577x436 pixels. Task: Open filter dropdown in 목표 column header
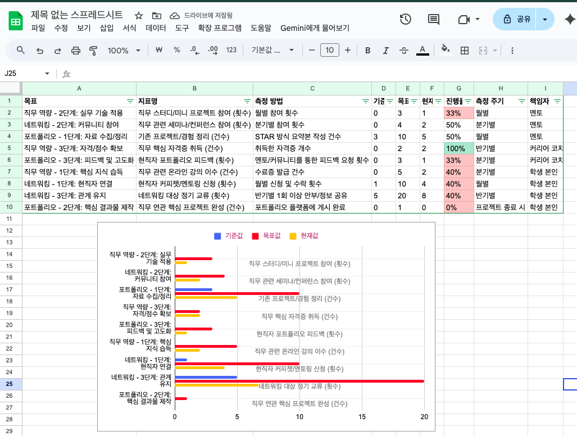(130, 101)
